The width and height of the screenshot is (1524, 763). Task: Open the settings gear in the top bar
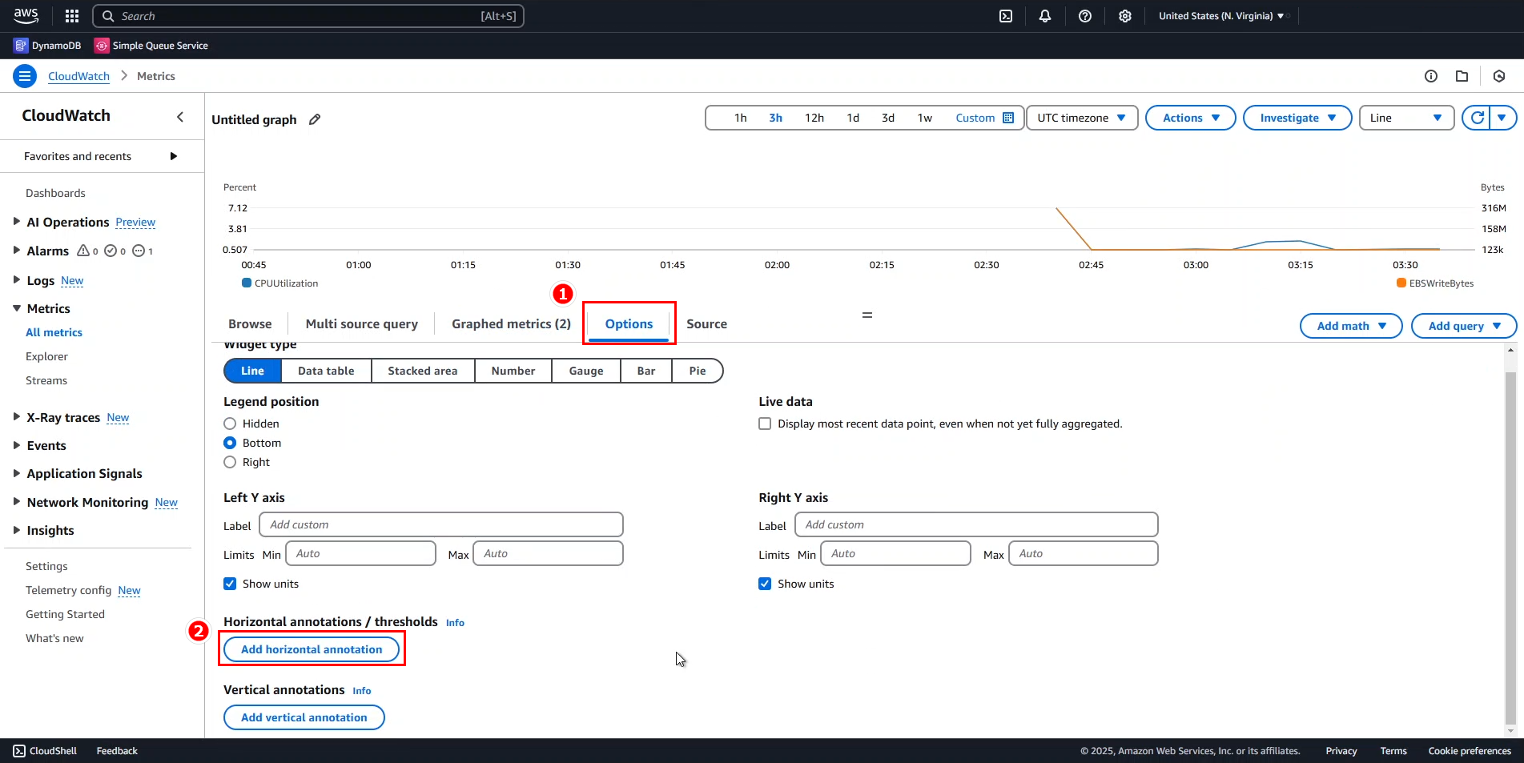click(1125, 16)
